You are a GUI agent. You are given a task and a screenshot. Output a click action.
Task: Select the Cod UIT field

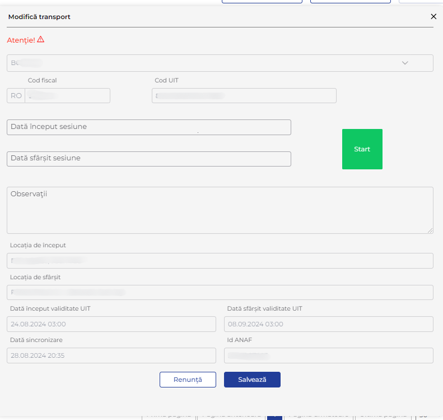coord(244,96)
